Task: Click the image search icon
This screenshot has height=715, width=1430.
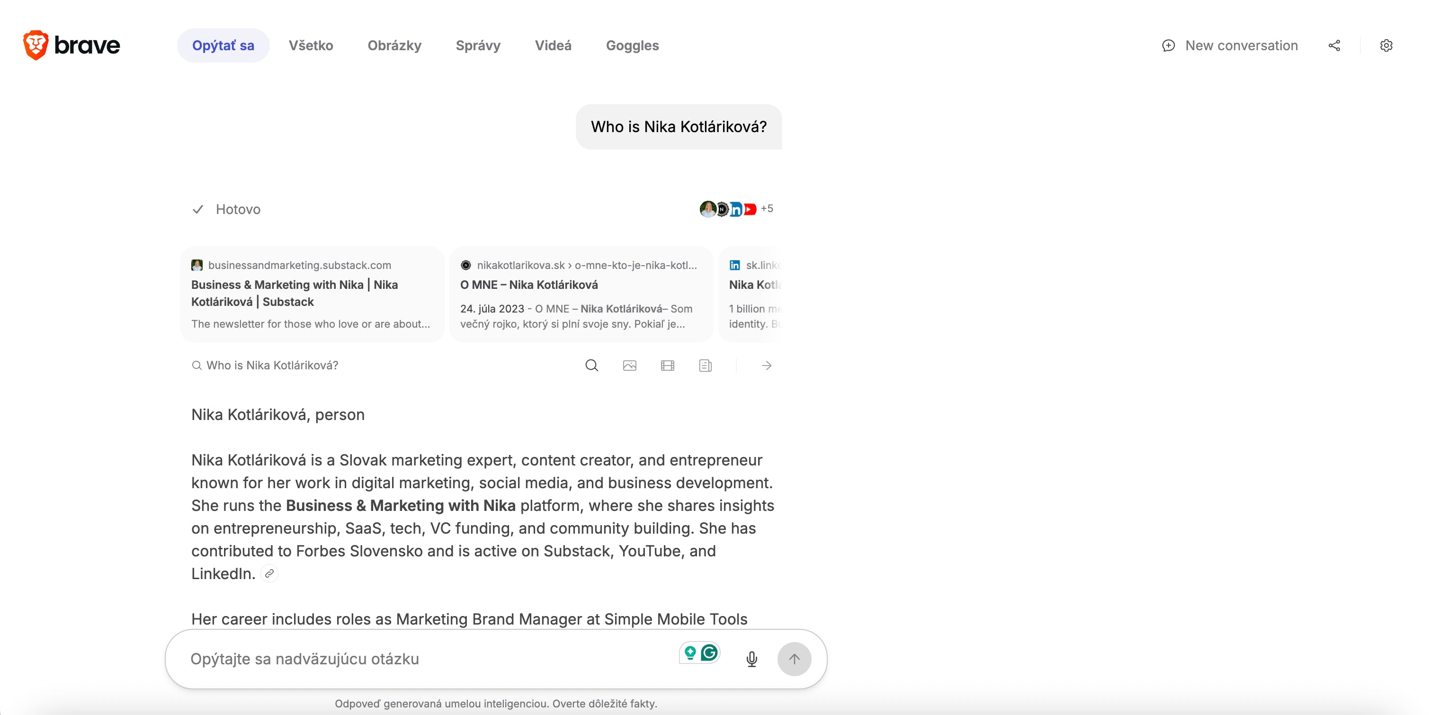Action: (629, 365)
